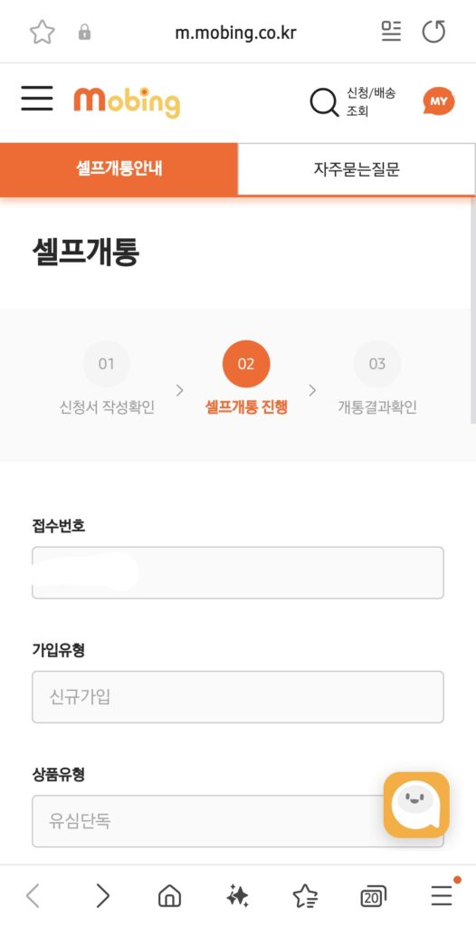The height and width of the screenshot is (927, 476).
Task: Open bookmarks list icon in bottom bar
Action: [x=305, y=897]
